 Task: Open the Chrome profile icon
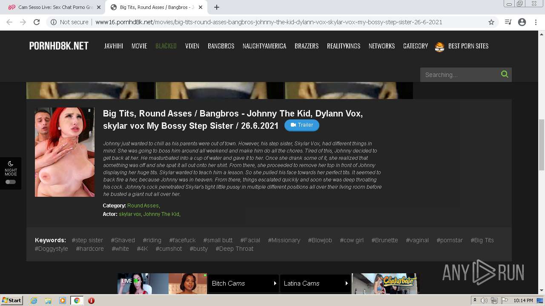522,22
